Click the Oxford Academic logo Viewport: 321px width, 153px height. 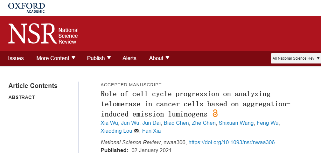click(x=26, y=8)
